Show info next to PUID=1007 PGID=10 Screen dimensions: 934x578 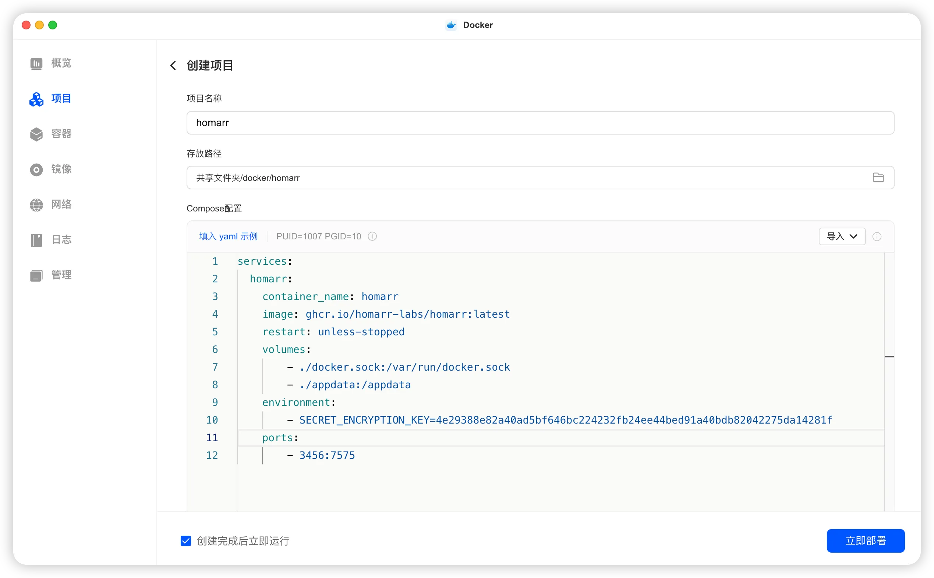click(372, 236)
